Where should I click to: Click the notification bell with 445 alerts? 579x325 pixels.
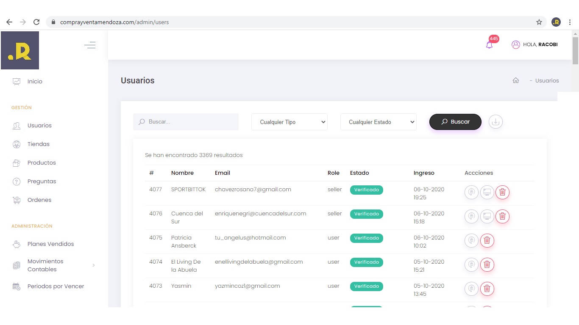[x=490, y=44]
